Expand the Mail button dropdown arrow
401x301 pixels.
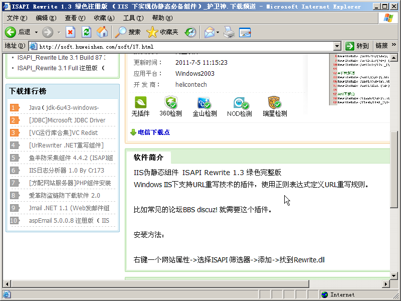pyautogui.click(x=218, y=33)
